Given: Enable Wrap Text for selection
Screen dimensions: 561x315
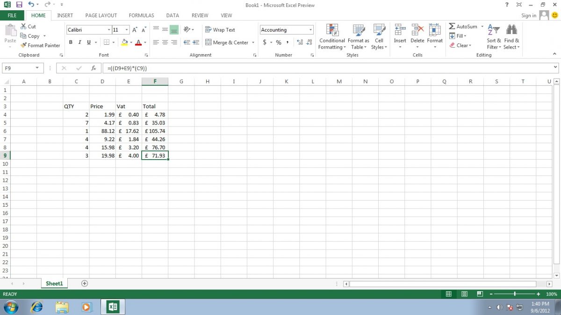Looking at the screenshot, I should coord(220,29).
